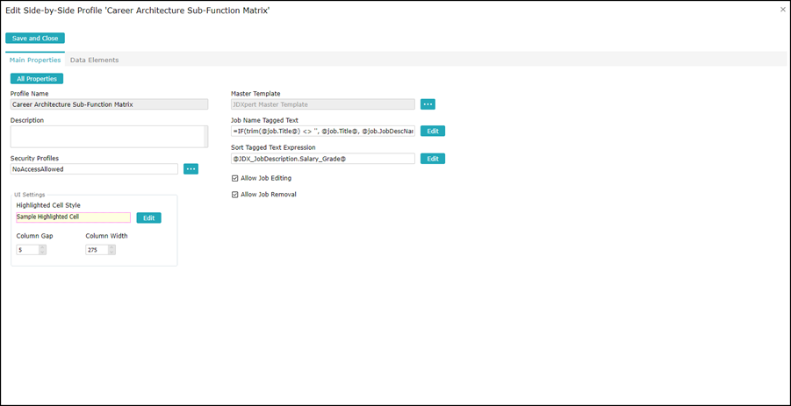Uncheck Allow Job Removal checkbox
The height and width of the screenshot is (406, 791).
tap(234, 195)
